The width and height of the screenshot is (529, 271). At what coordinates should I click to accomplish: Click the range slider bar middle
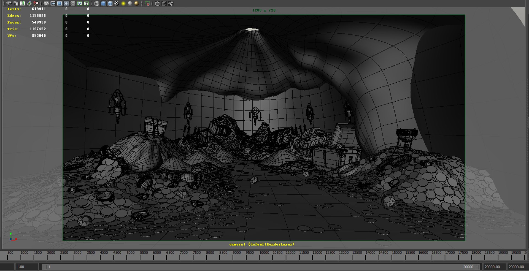pyautogui.click(x=261, y=267)
